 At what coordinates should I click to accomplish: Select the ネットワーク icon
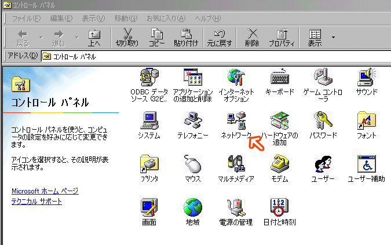236,120
